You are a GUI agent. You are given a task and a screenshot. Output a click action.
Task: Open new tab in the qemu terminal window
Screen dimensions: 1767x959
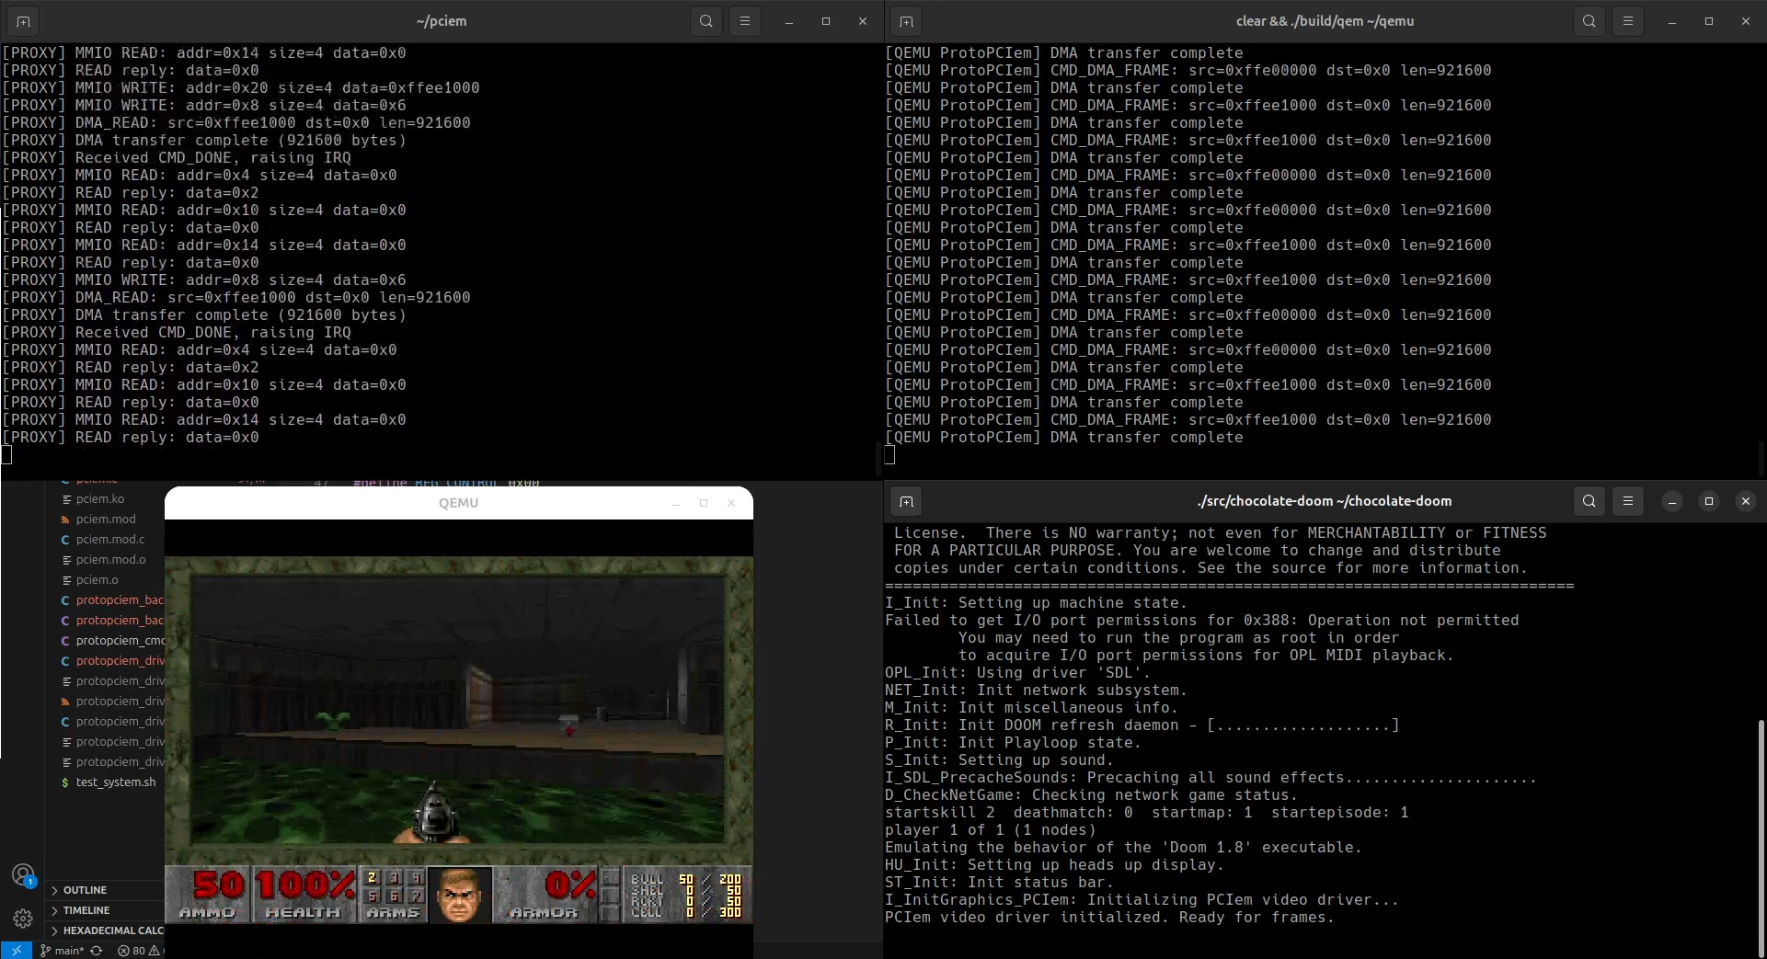coord(906,21)
